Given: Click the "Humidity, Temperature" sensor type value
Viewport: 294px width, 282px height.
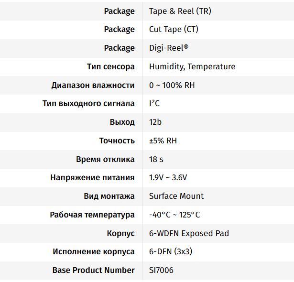Looking at the screenshot, I should tap(192, 66).
